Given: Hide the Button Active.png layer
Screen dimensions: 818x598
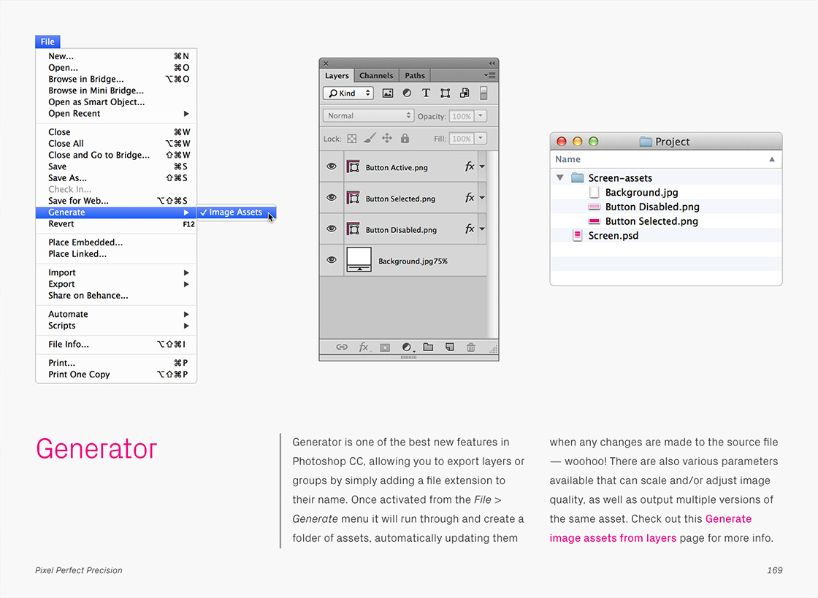Looking at the screenshot, I should pos(332,167).
